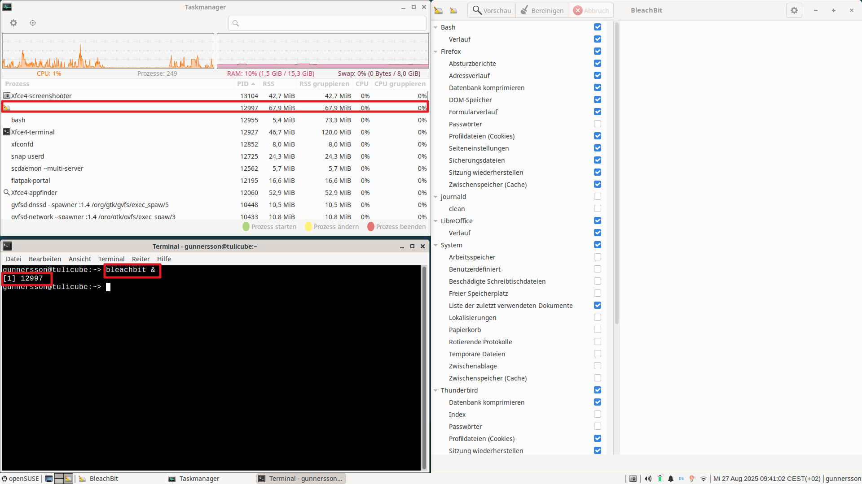
Task: Click into the Taskmanager process filter field
Action: click(327, 23)
